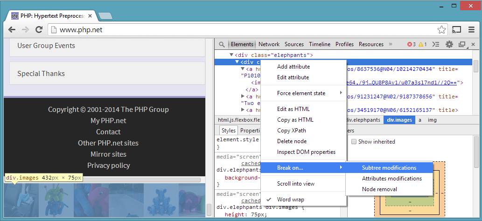Go back with the browser back arrow
This screenshot has height=221, width=482.
point(12,30)
